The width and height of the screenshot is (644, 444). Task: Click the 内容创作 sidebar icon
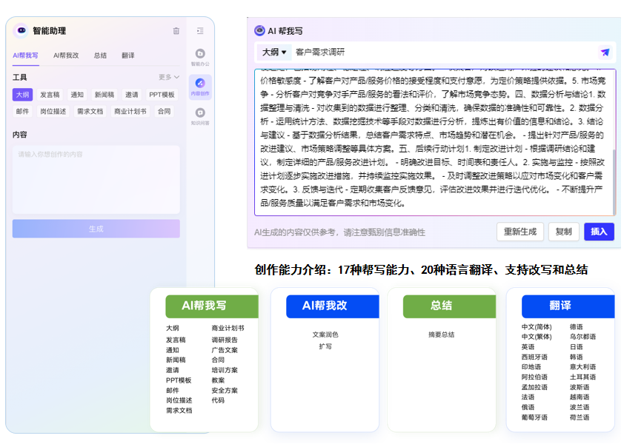click(199, 84)
